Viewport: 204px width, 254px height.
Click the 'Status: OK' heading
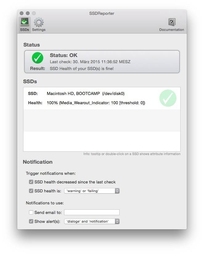(63, 55)
